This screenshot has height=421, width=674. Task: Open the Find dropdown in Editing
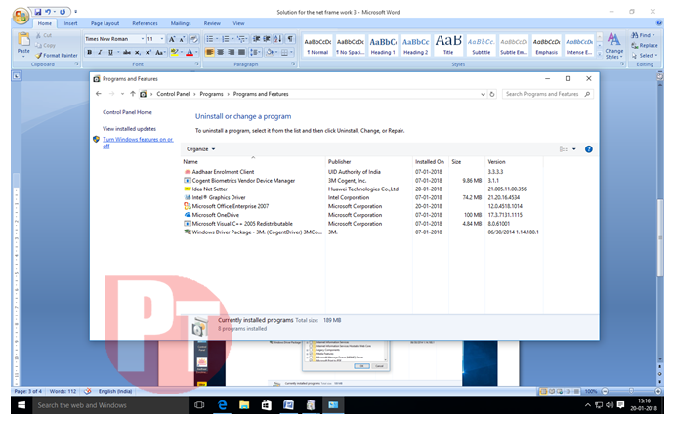pyautogui.click(x=643, y=35)
